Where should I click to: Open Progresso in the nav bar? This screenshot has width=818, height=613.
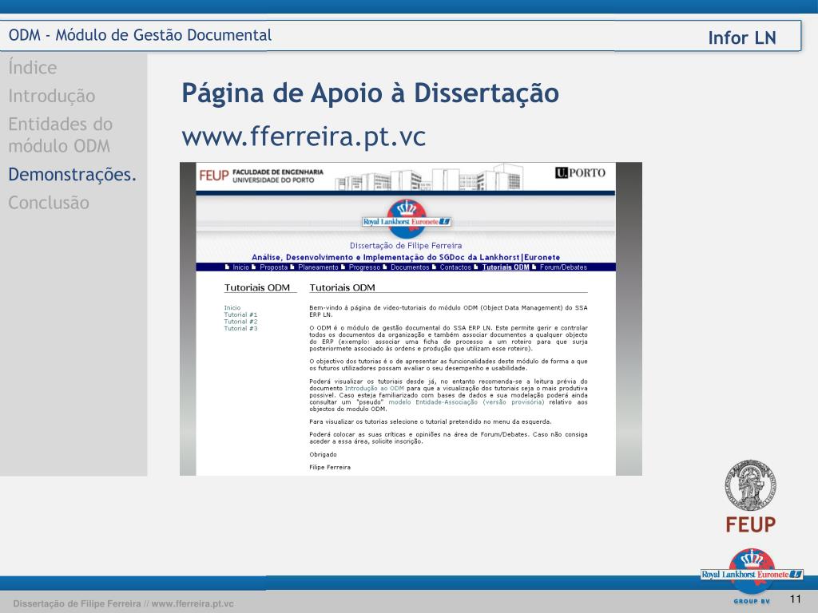[364, 267]
